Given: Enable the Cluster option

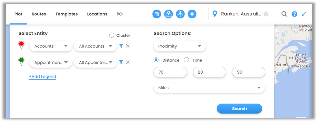Looking at the screenshot, I should tap(112, 35).
